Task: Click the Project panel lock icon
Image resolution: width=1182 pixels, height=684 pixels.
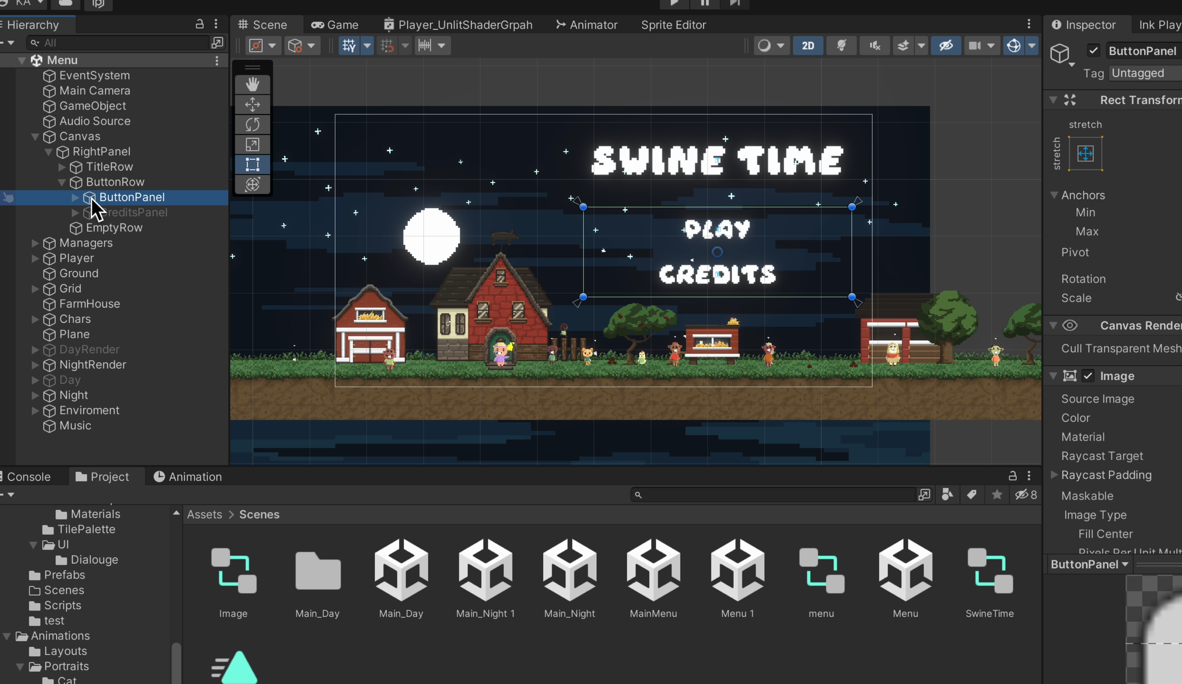Action: [1012, 476]
